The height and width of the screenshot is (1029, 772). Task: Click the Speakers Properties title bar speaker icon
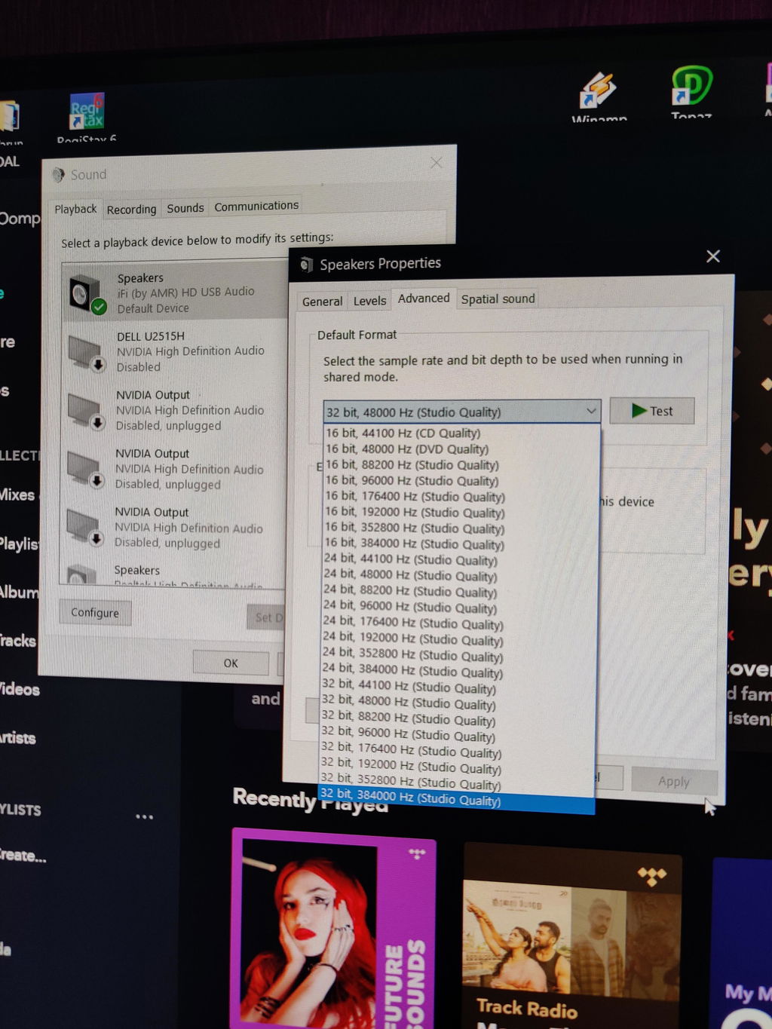coord(306,265)
